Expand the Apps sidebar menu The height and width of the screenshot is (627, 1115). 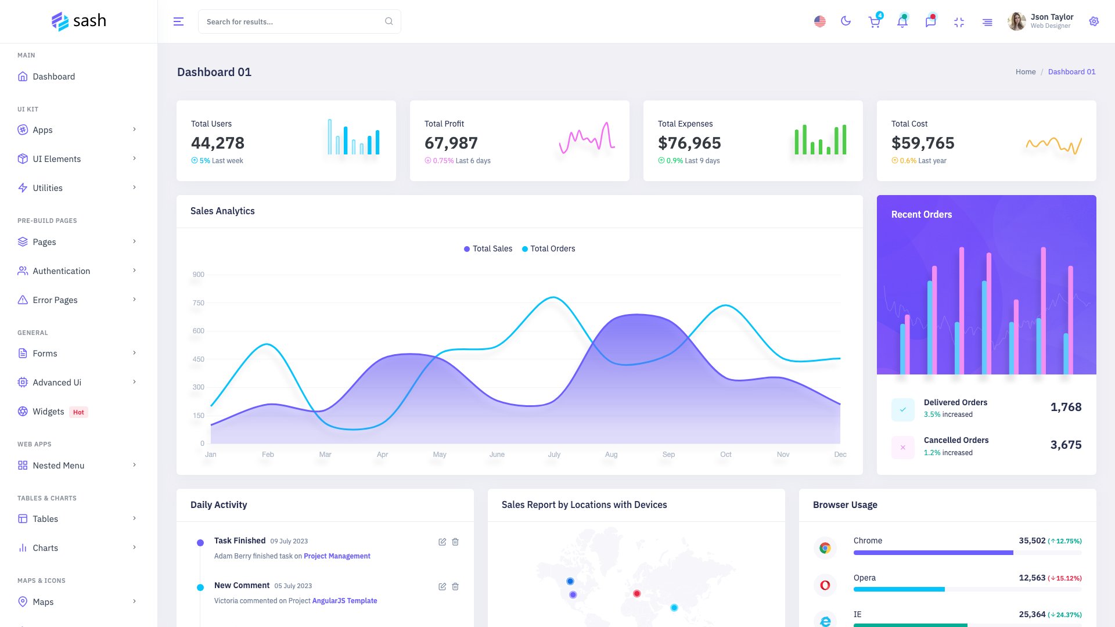point(43,129)
